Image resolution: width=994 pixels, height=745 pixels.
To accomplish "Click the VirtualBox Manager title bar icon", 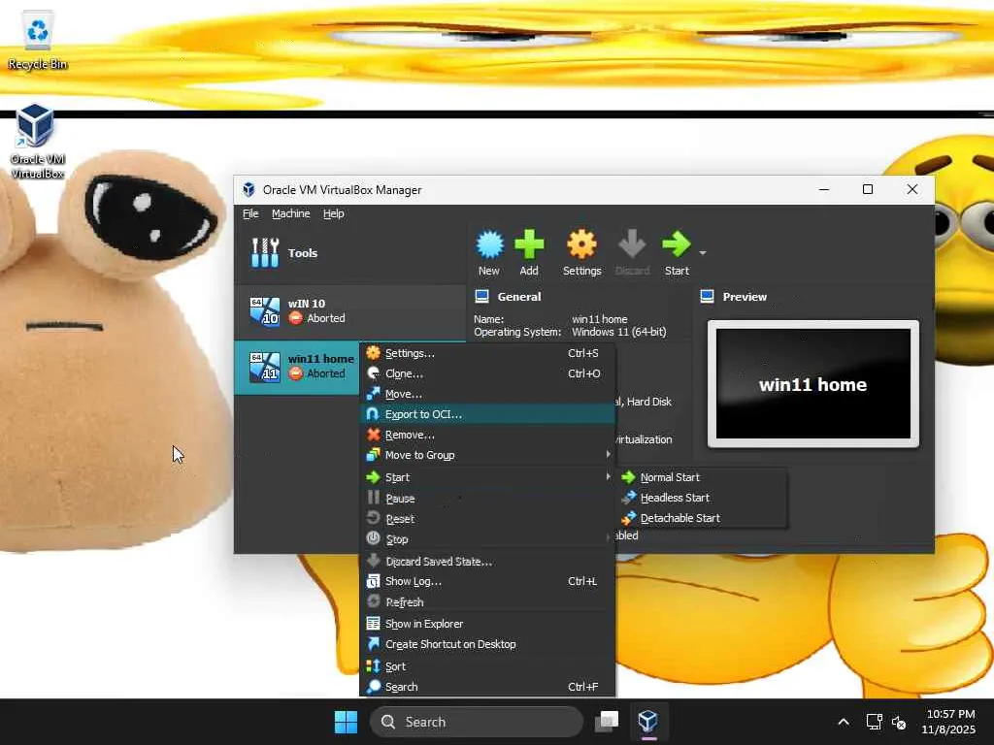I will (249, 189).
